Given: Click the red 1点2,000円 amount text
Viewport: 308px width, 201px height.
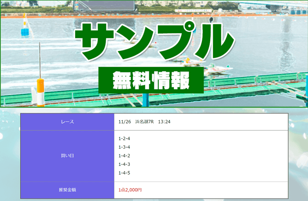Looking at the screenshot, I should point(130,190).
